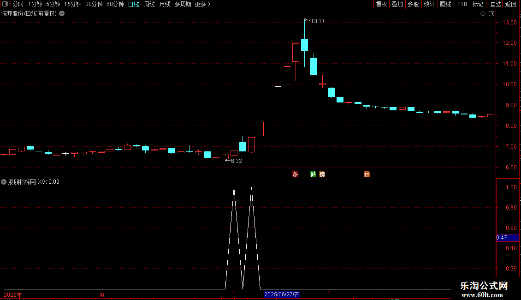This screenshot has height=300, width=521.
Task: Open F10 company information
Action: tap(462, 4)
